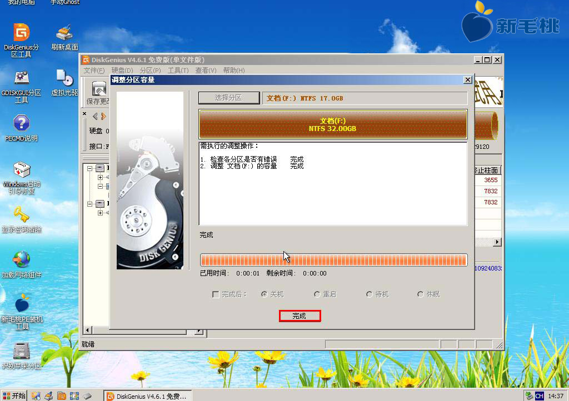Collapse the minus child node under first disk
The image size is (569, 401).
(x=100, y=186)
